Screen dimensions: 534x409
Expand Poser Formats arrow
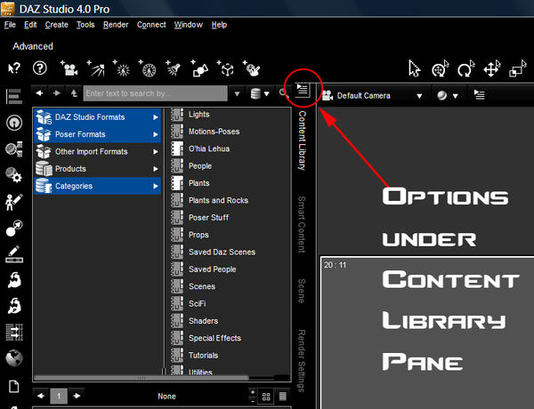point(155,134)
